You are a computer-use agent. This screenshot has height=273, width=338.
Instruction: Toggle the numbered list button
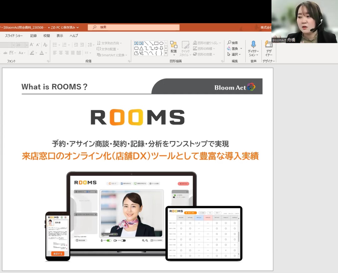[x=64, y=45]
